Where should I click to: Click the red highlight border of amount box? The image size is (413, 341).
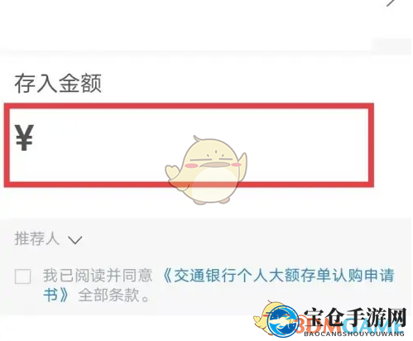pyautogui.click(x=189, y=106)
